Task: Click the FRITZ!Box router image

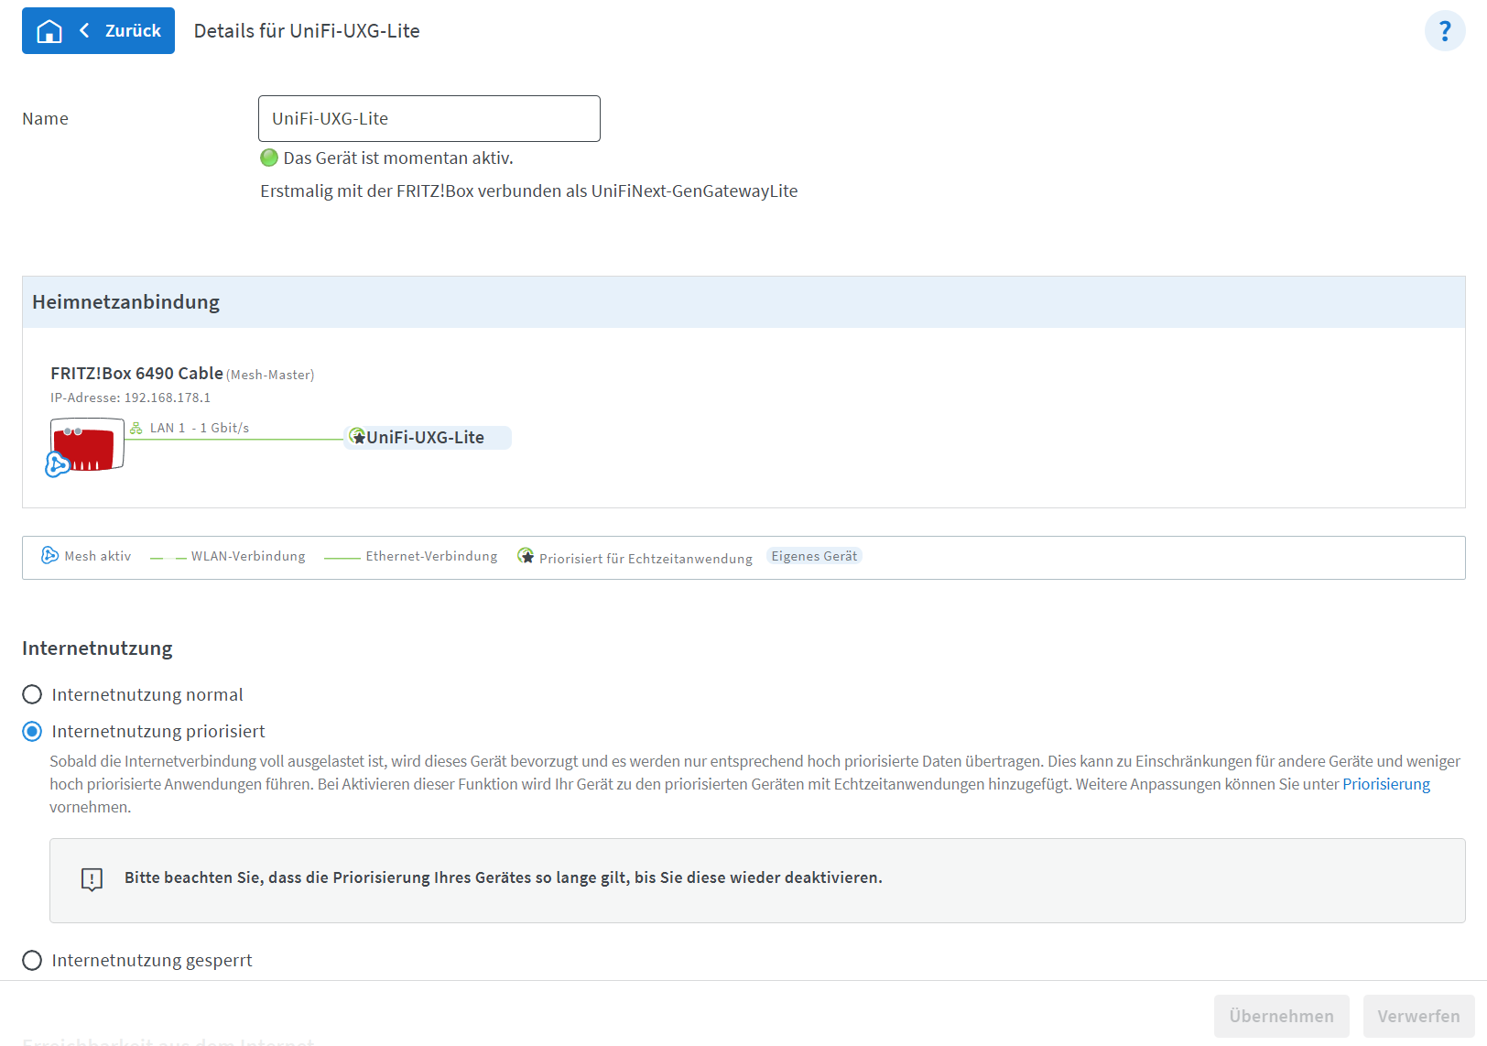Action: click(88, 445)
